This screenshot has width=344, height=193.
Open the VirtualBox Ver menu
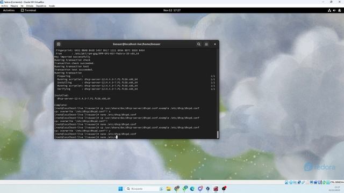[x=22, y=6]
